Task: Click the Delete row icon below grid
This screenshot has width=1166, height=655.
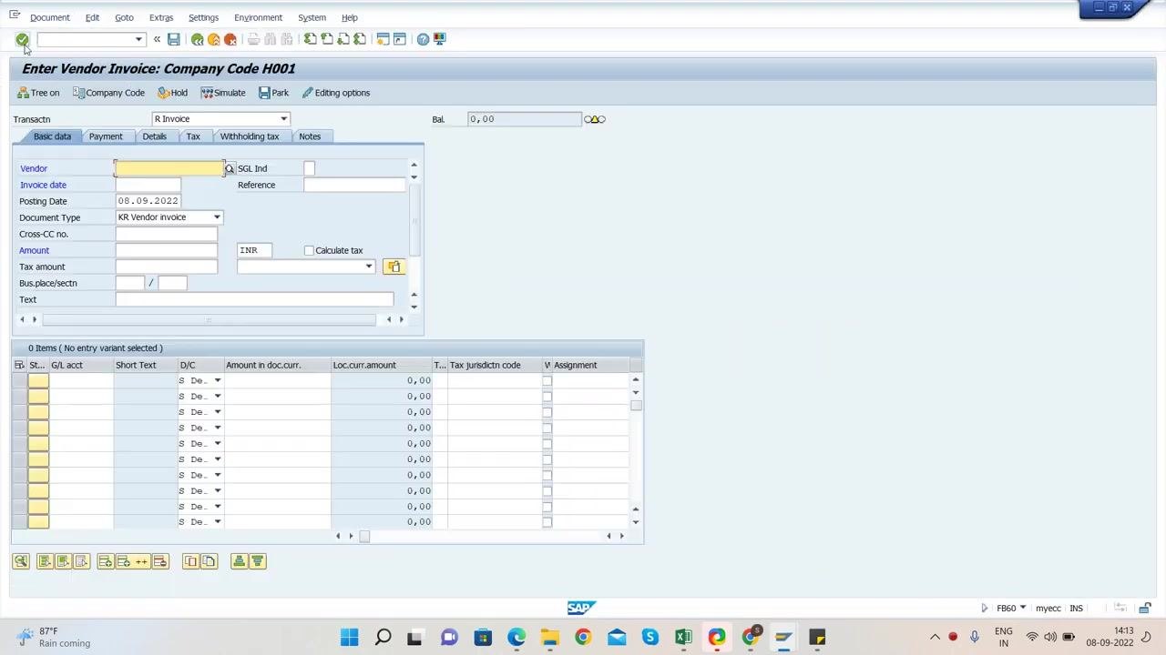Action: (159, 561)
